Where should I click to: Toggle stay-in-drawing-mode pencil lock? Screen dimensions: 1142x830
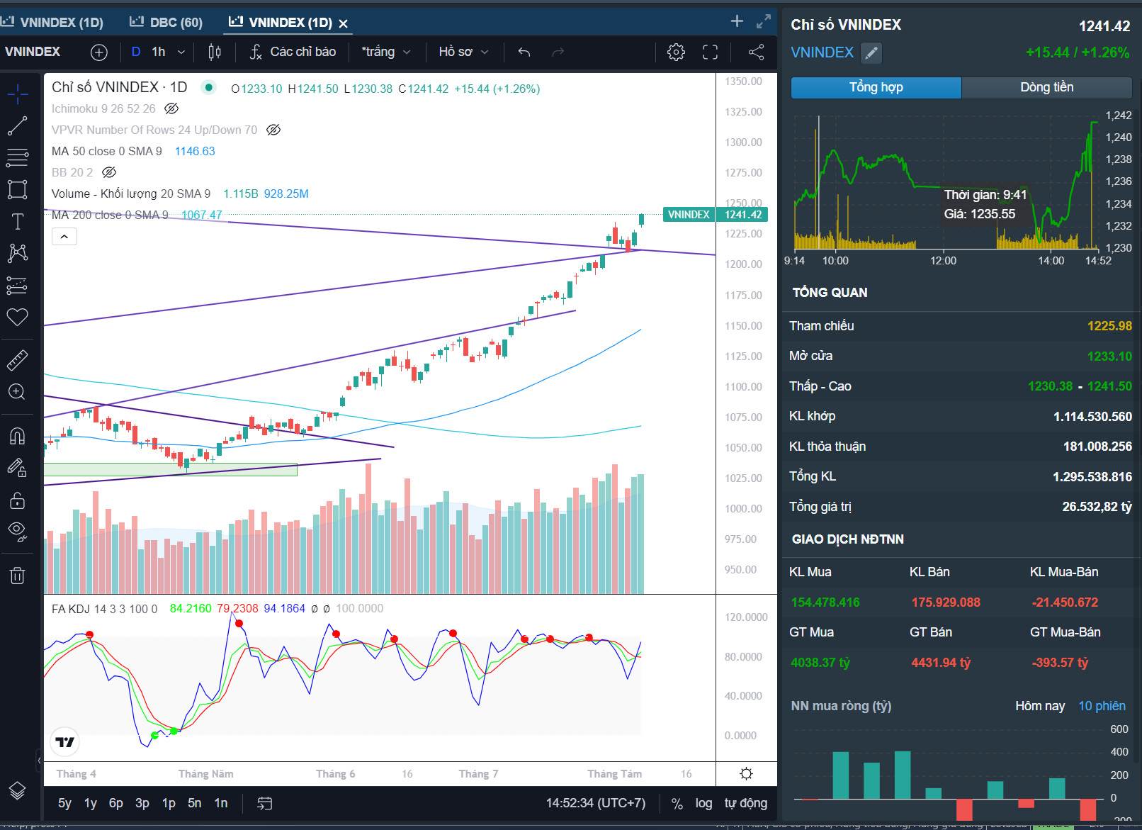[x=17, y=468]
